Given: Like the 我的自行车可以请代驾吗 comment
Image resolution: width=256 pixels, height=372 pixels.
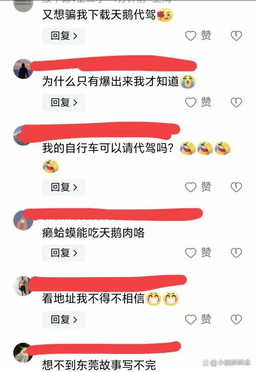Looking at the screenshot, I should point(191,187).
